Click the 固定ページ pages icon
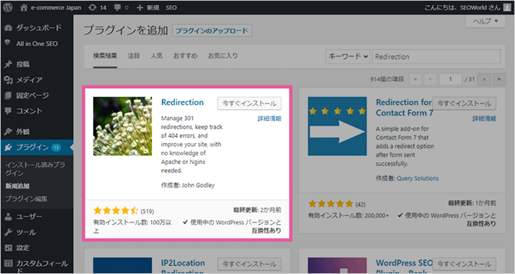This screenshot has width=515, height=274. [8, 95]
